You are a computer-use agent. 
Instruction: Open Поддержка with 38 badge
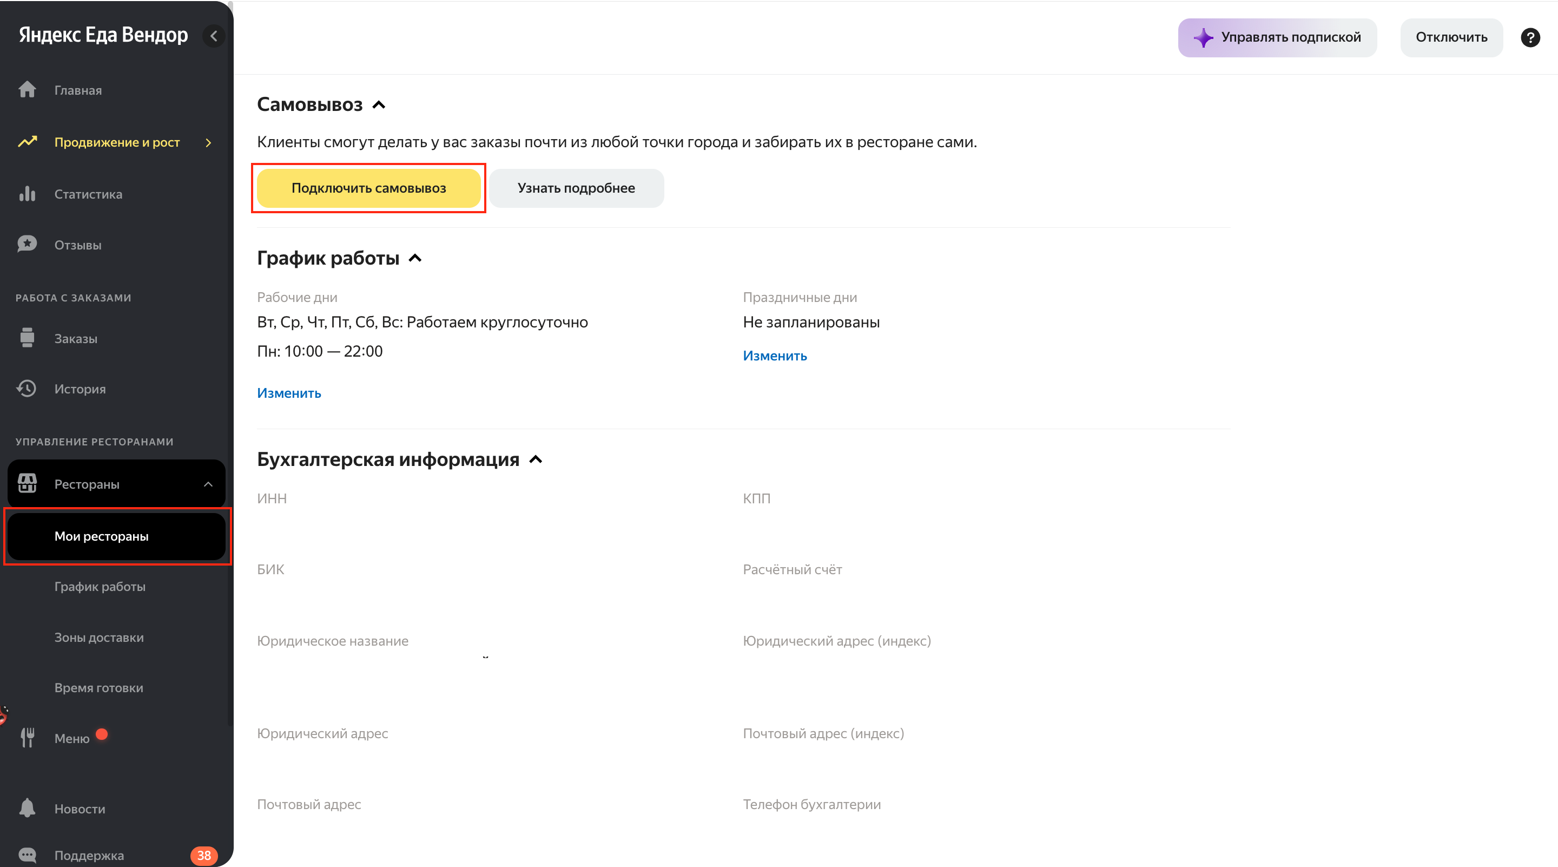89,855
